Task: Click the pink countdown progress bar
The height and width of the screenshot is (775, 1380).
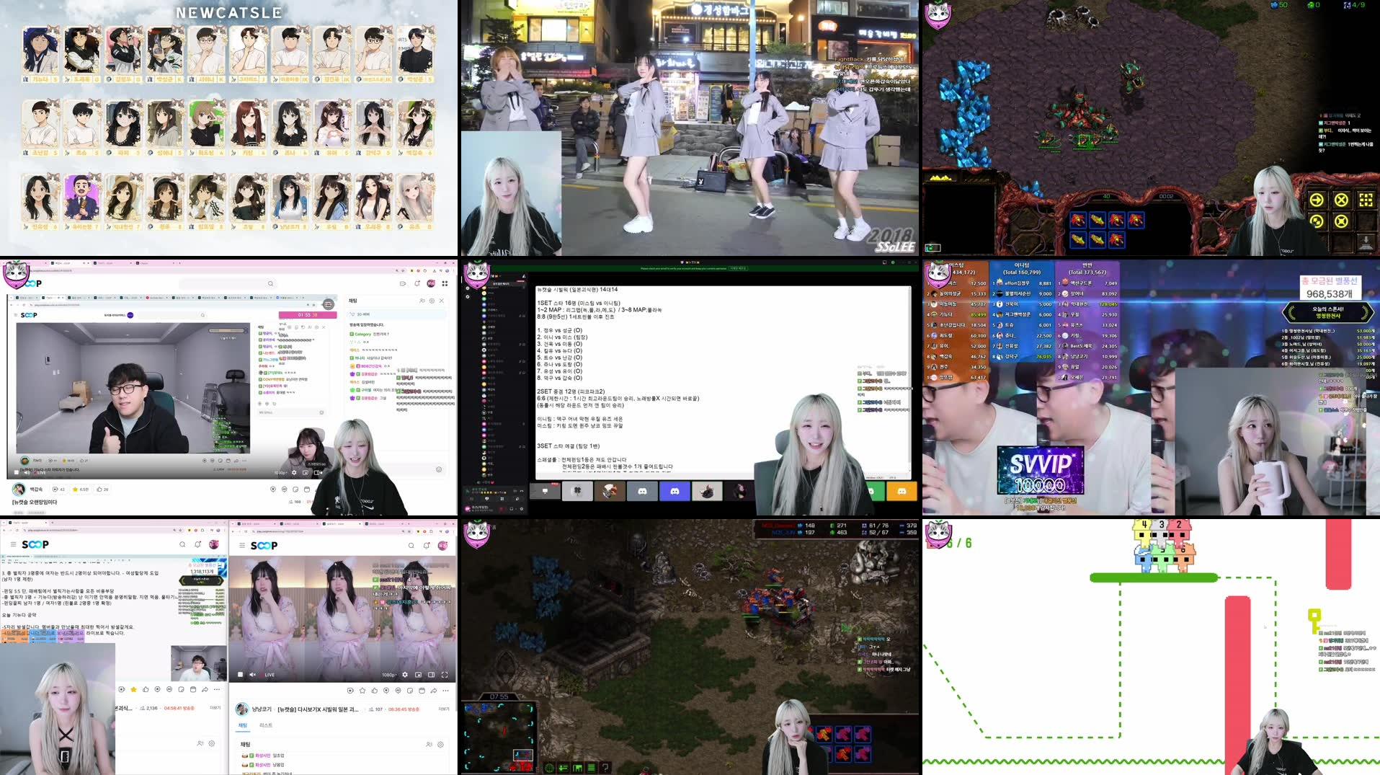Action: click(x=308, y=314)
